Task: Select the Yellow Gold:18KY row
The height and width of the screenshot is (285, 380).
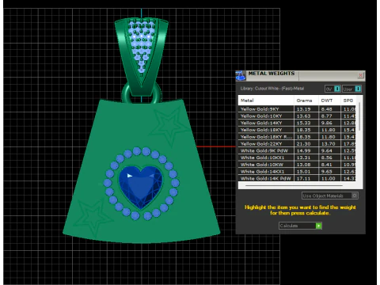Action: [297, 130]
